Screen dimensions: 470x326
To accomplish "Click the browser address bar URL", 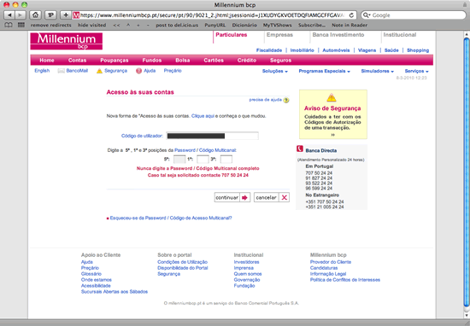I will [x=212, y=15].
